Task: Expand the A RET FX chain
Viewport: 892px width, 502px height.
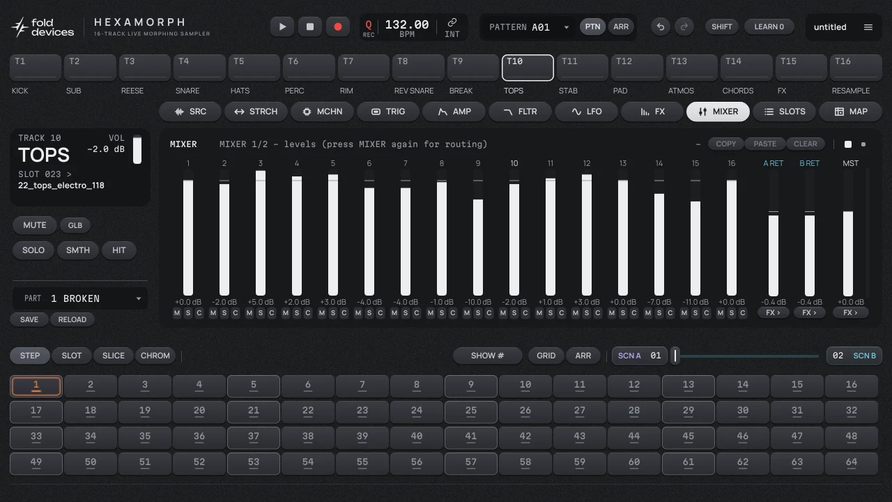Action: 773,313
